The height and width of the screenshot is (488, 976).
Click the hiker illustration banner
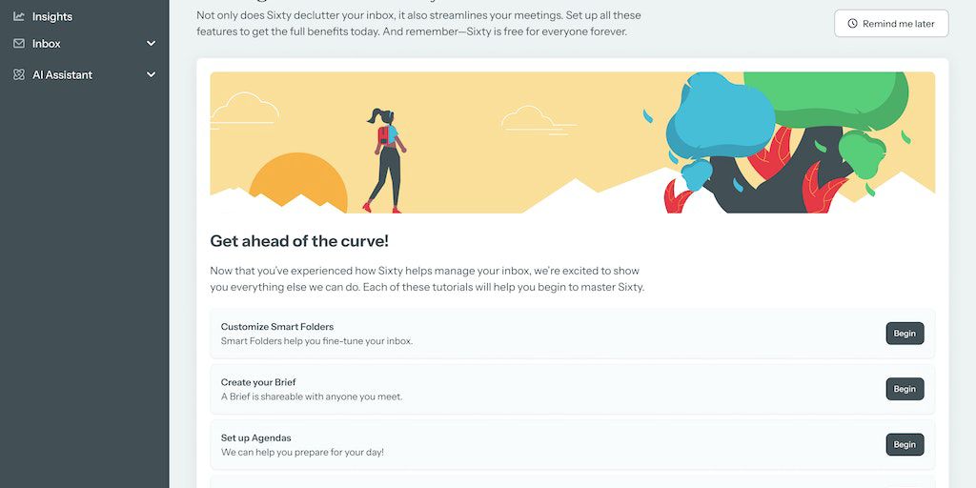[573, 143]
